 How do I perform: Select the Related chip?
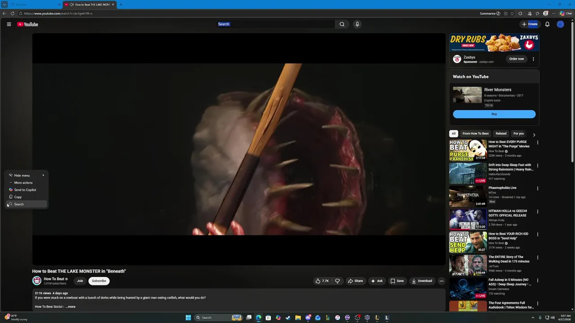501,134
